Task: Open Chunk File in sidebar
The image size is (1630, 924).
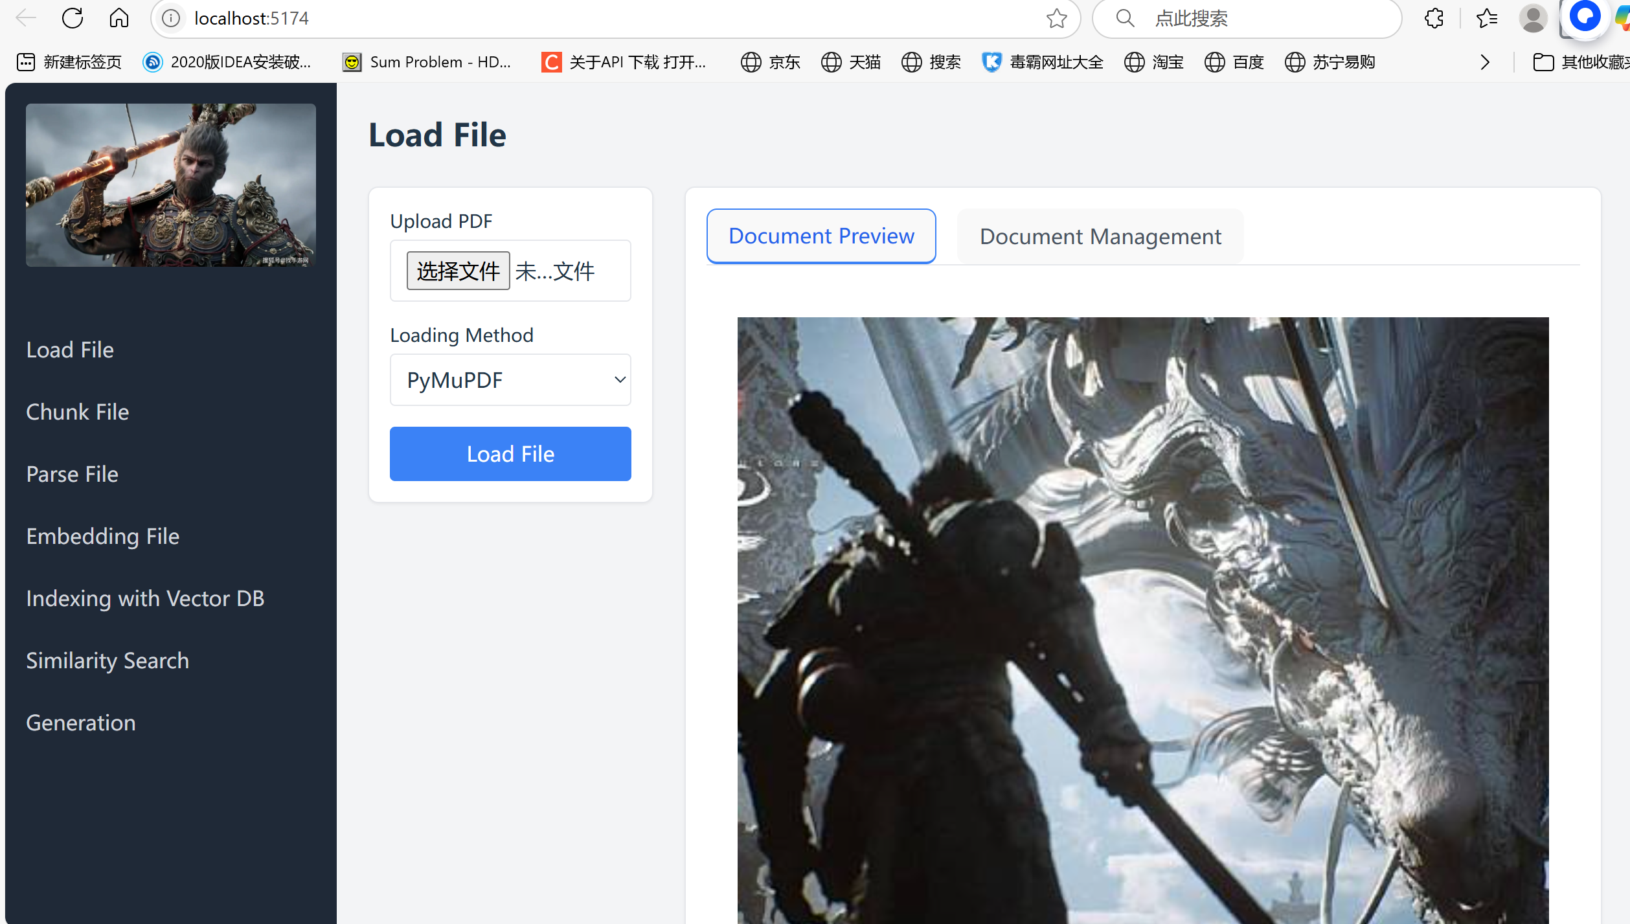Action: point(78,412)
